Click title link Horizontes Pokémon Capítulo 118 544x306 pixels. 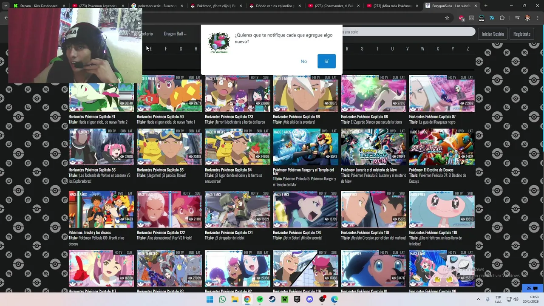pos(433,232)
